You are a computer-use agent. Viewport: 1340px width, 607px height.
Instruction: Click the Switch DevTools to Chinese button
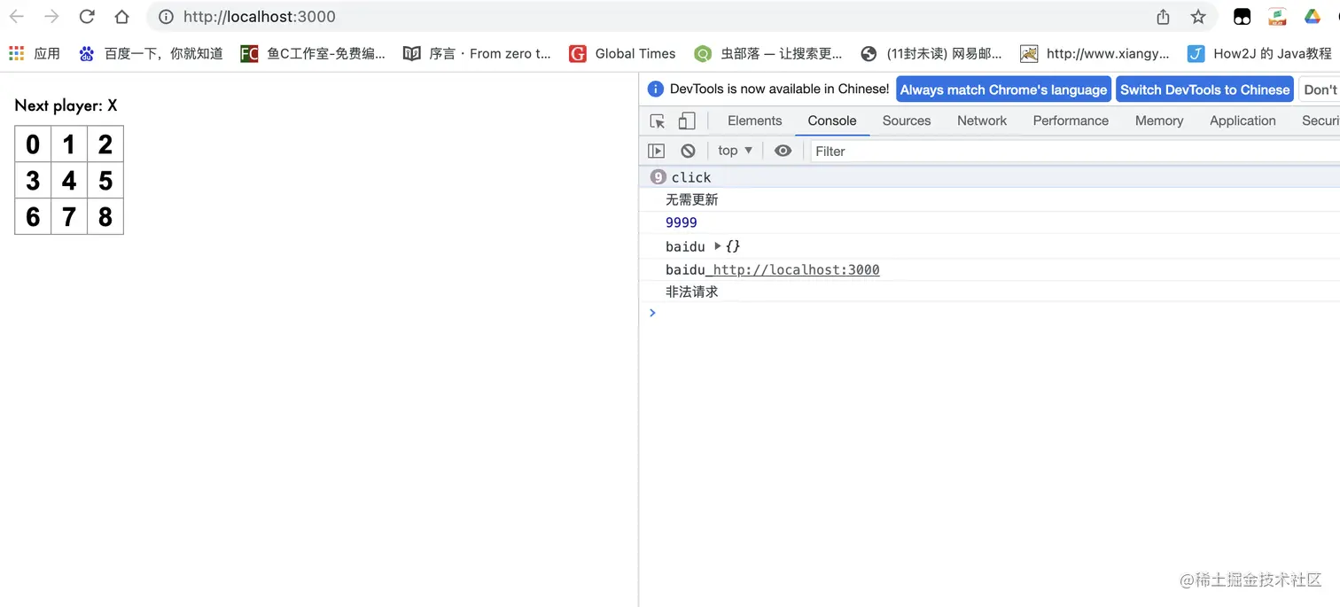[1204, 89]
